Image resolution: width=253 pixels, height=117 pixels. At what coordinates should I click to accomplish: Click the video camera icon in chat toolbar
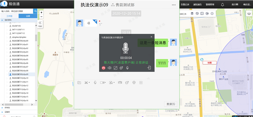click(x=102, y=83)
